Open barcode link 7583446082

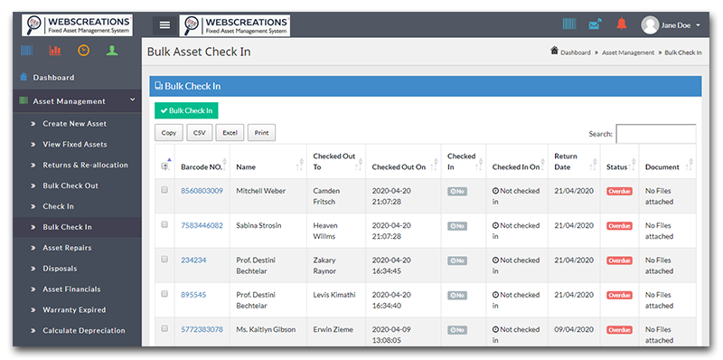202,225
